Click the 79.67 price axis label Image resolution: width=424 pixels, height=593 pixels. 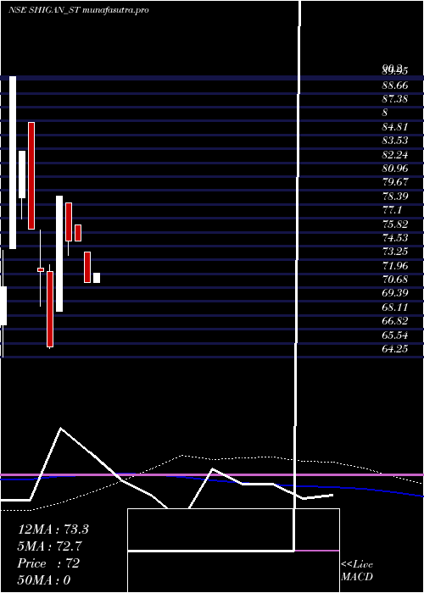tap(395, 182)
